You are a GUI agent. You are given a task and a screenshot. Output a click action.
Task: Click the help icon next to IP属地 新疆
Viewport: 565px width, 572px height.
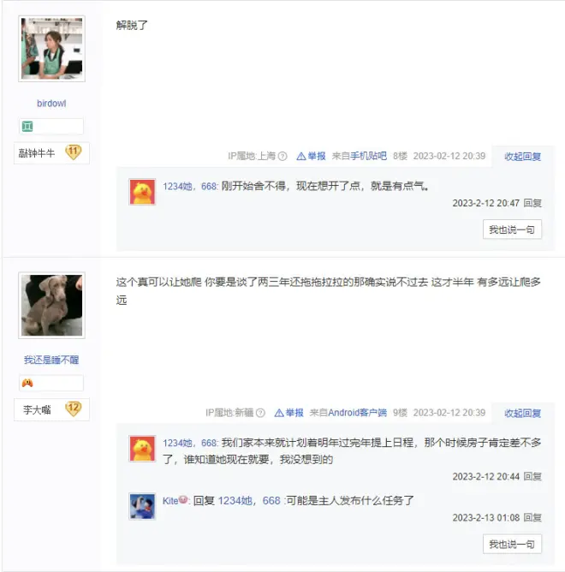coord(260,413)
